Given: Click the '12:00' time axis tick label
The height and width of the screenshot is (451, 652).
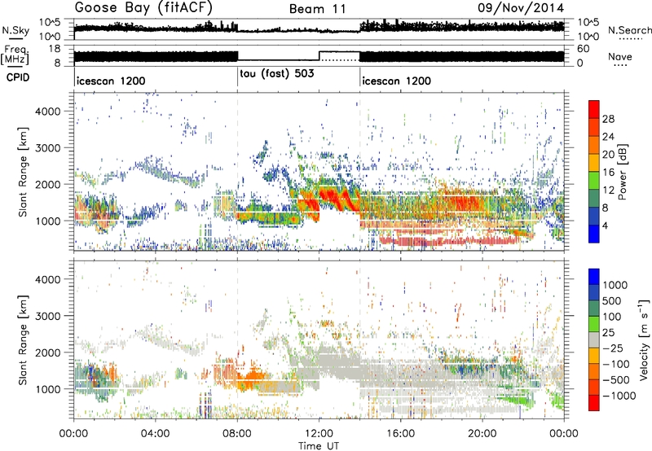Looking at the screenshot, I should coord(319,434).
